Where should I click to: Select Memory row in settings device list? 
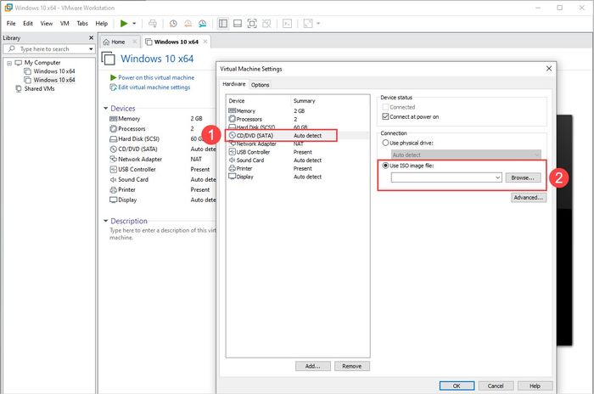point(297,110)
